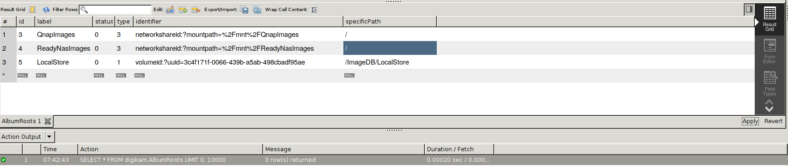Insert a new row icon

(x=183, y=9)
